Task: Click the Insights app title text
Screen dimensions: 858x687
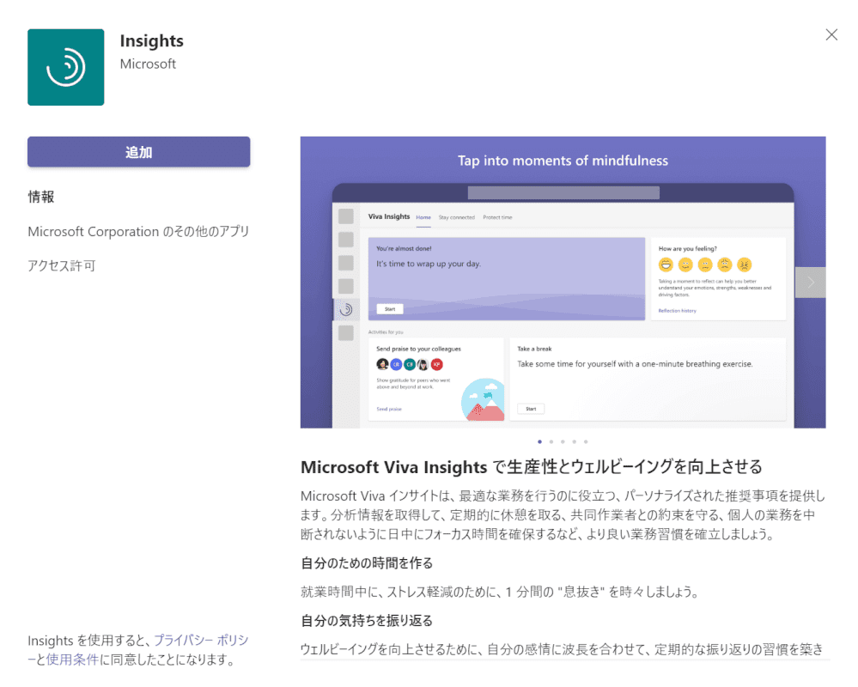Action: [151, 41]
